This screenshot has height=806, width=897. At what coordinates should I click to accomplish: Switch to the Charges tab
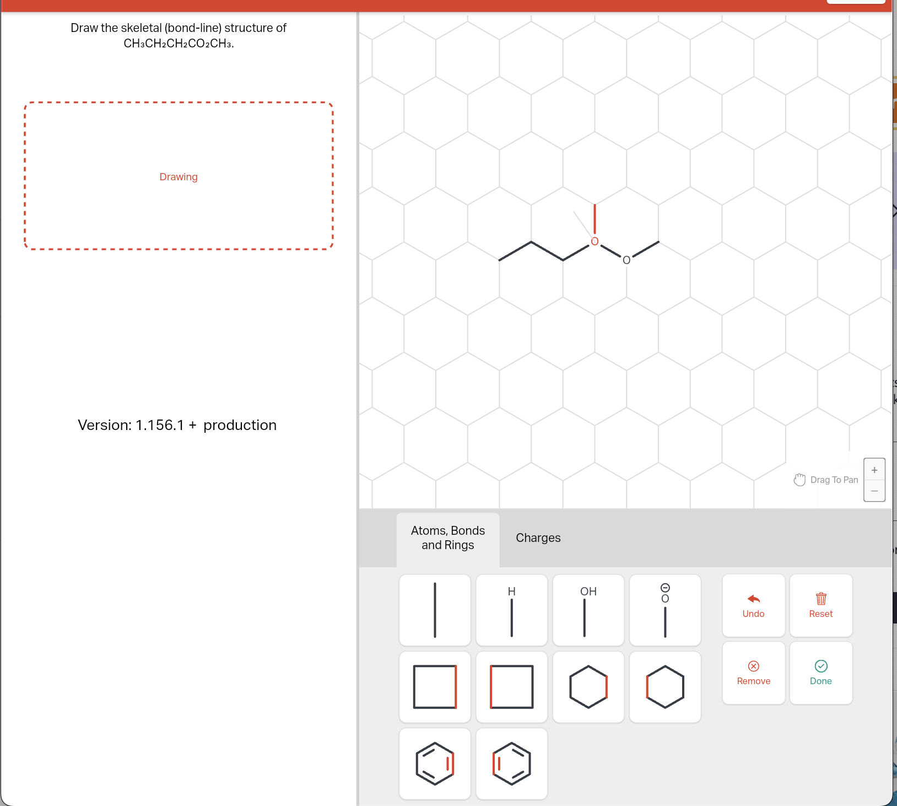pyautogui.click(x=538, y=538)
